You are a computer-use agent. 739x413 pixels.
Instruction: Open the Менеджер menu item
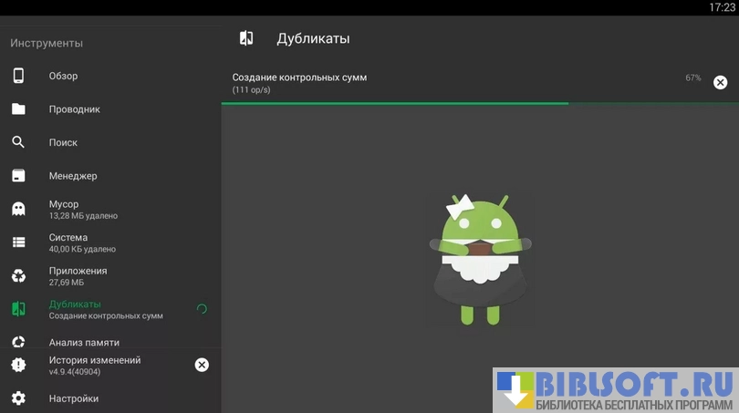[73, 176]
